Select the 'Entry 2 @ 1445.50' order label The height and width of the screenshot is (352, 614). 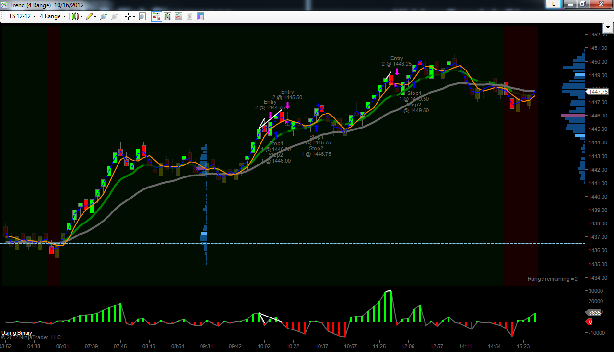click(x=287, y=94)
